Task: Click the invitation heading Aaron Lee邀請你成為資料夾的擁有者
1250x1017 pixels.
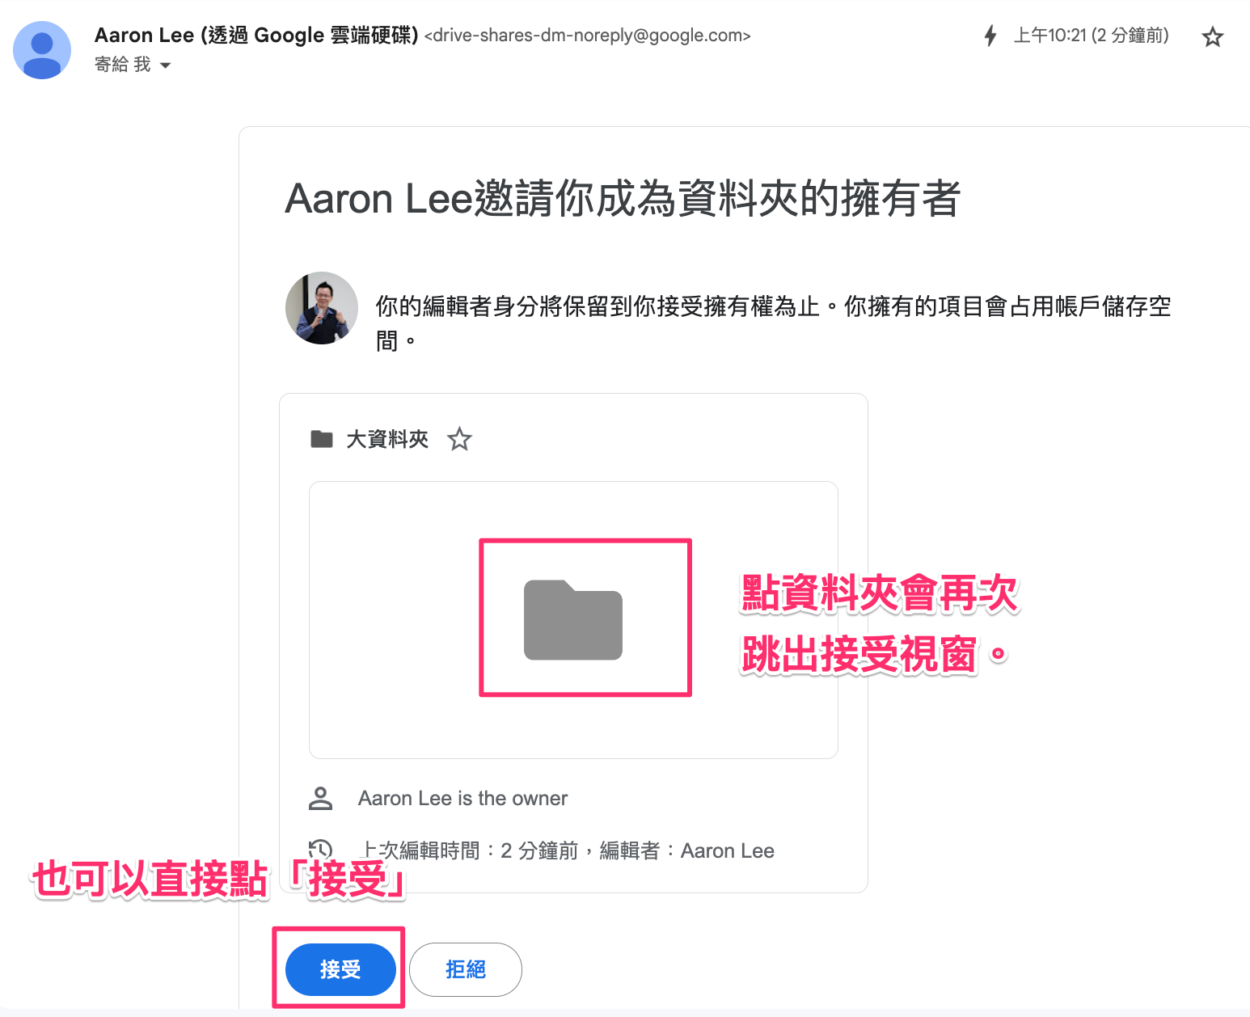Action: click(x=623, y=199)
